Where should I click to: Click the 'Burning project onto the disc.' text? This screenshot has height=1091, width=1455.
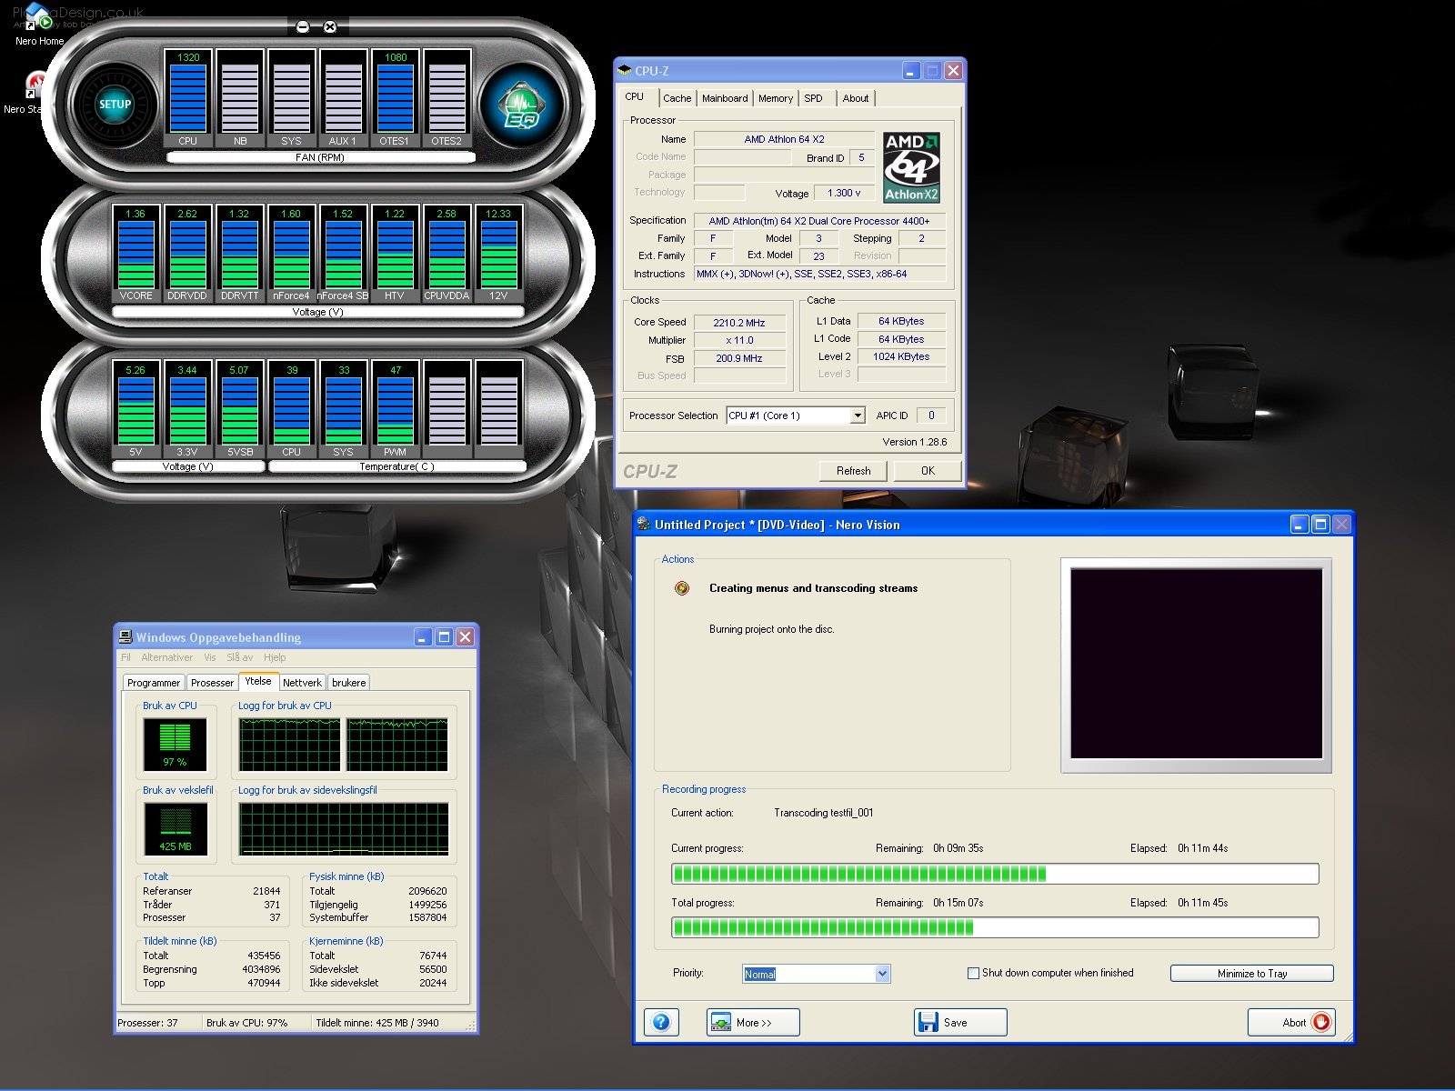pyautogui.click(x=771, y=629)
